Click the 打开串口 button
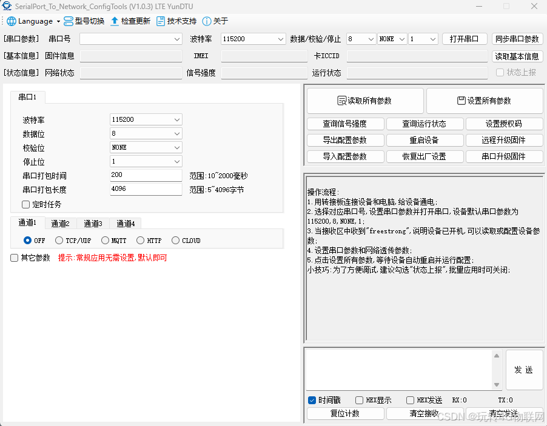 465,39
